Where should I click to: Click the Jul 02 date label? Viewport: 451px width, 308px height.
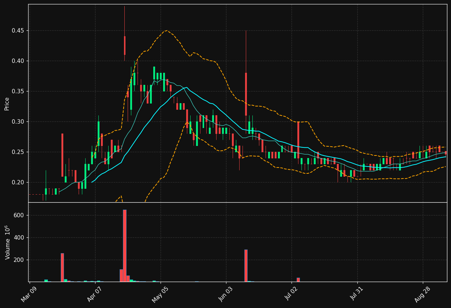pyautogui.click(x=291, y=294)
